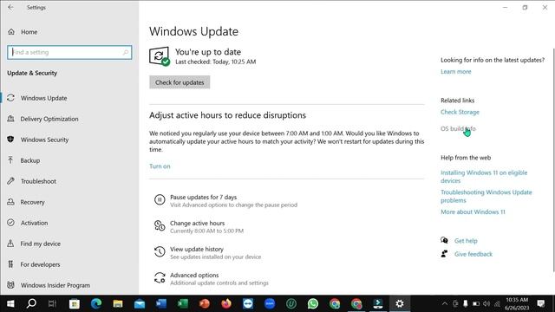Open Excel from taskbar
Image resolution: width=555 pixels, height=312 pixels.
(x=183, y=303)
